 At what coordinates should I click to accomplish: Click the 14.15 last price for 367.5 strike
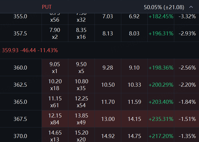134,119
